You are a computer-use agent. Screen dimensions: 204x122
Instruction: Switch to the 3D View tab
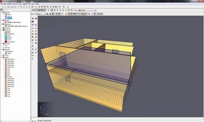(34, 121)
